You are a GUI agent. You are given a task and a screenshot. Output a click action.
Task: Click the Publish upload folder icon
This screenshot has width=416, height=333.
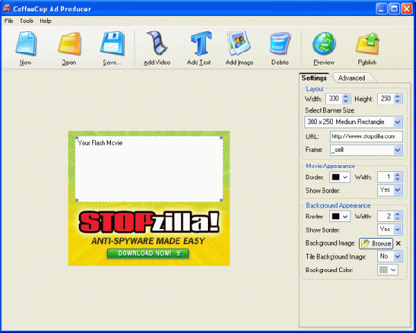367,44
